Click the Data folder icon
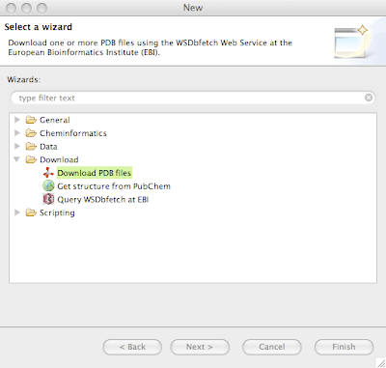 pos(31,146)
